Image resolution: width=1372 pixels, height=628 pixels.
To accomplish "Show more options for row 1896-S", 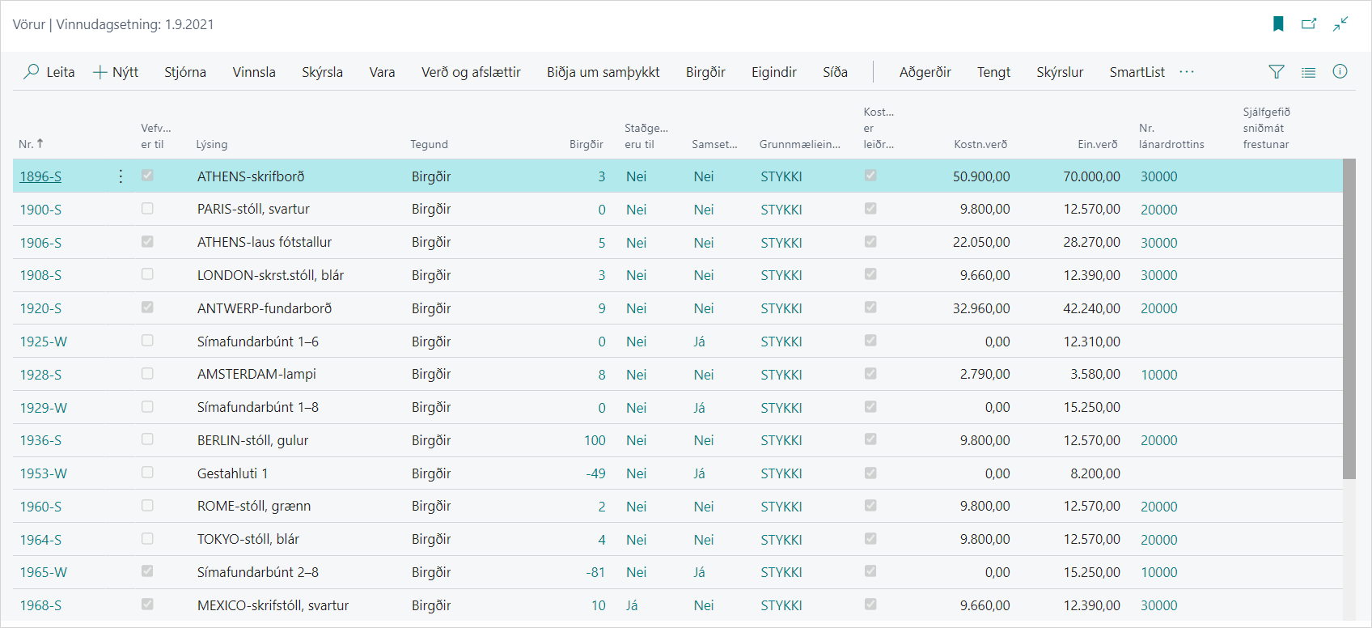I will click(121, 176).
